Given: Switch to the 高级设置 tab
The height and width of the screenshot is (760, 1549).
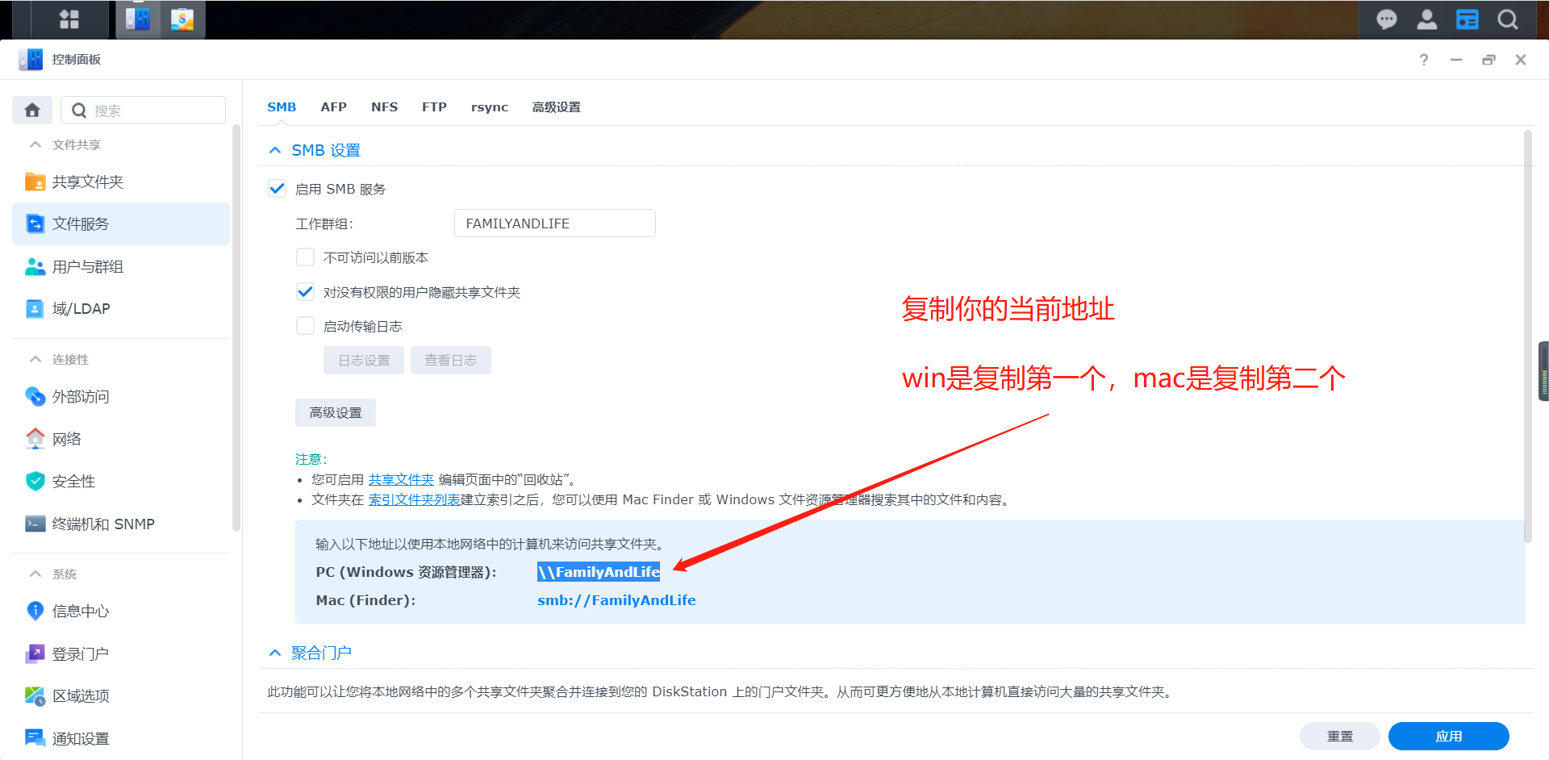Looking at the screenshot, I should [556, 106].
